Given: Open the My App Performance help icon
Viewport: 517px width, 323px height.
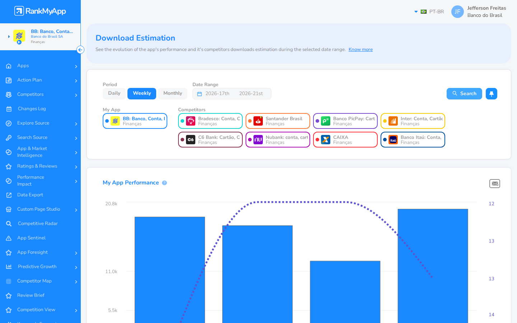Looking at the screenshot, I should click(x=164, y=183).
